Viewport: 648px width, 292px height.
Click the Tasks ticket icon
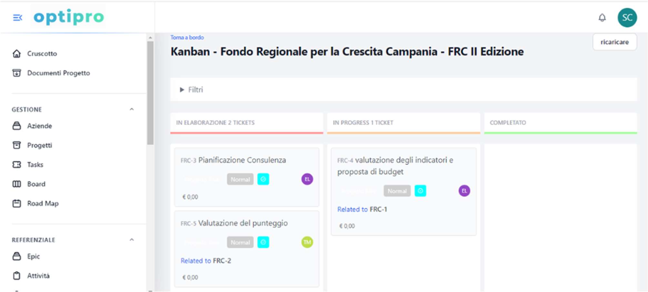tap(17, 165)
